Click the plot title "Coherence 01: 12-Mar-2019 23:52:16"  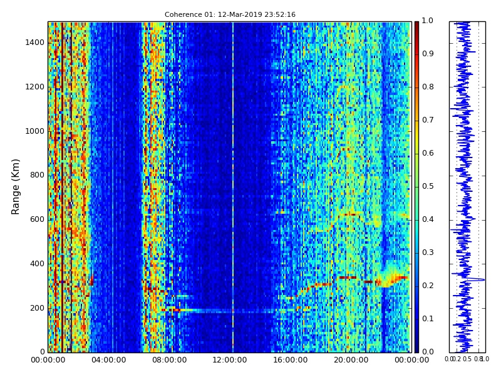230,14
